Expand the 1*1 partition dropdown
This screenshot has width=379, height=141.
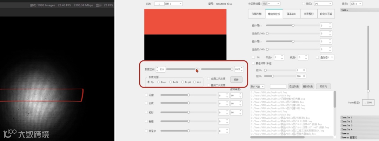pyautogui.click(x=323, y=3)
